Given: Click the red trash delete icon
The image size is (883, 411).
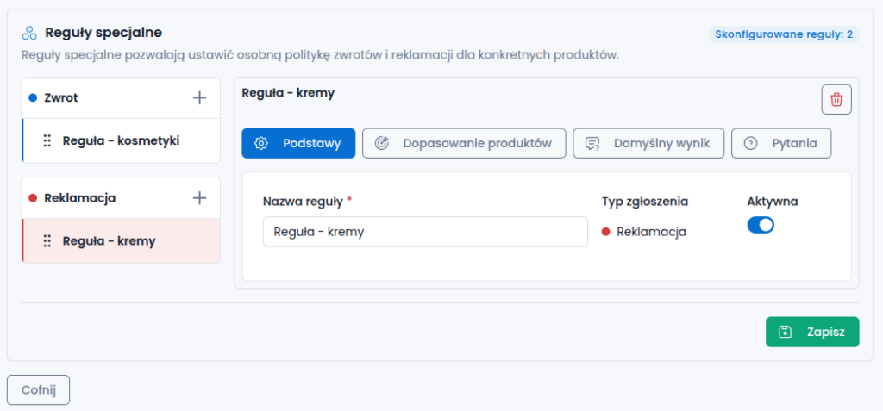Looking at the screenshot, I should [836, 100].
